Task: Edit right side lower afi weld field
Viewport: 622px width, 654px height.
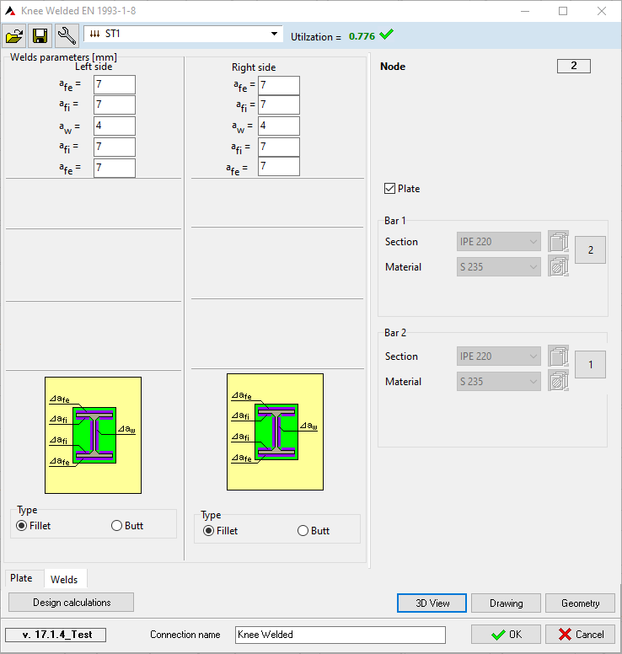Action: pyautogui.click(x=279, y=147)
